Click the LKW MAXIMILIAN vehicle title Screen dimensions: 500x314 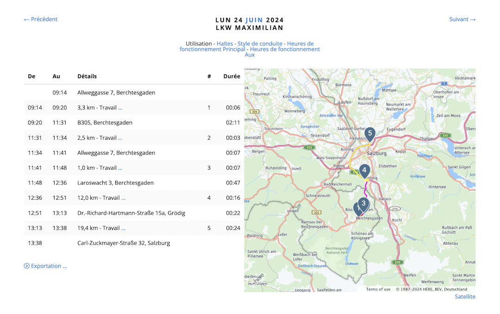click(250, 28)
